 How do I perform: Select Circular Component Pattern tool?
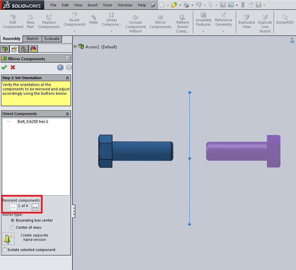(135, 24)
